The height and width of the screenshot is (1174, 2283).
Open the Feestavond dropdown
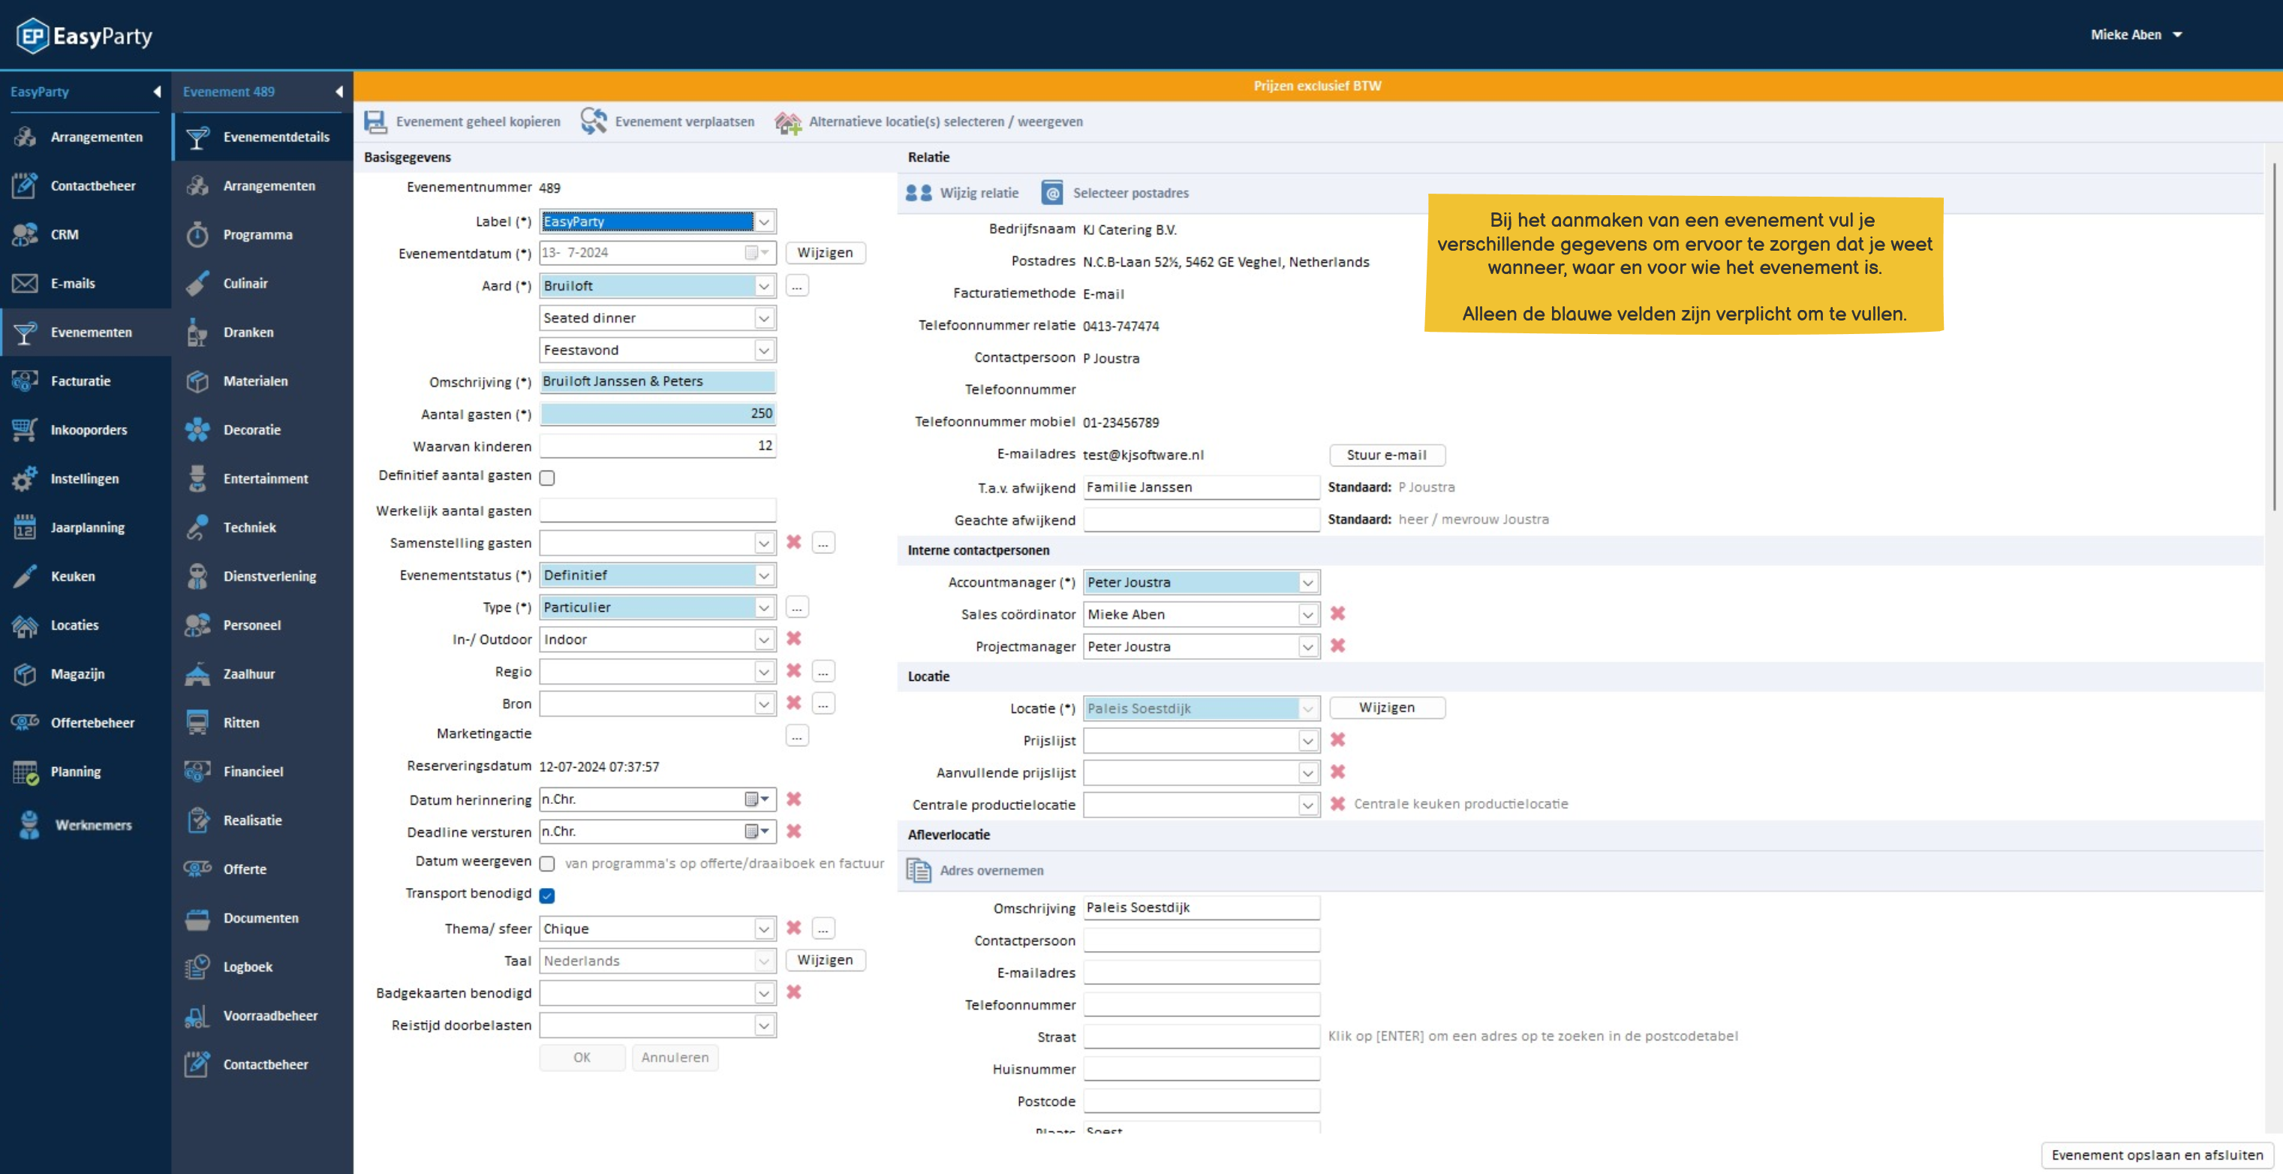pyautogui.click(x=657, y=349)
